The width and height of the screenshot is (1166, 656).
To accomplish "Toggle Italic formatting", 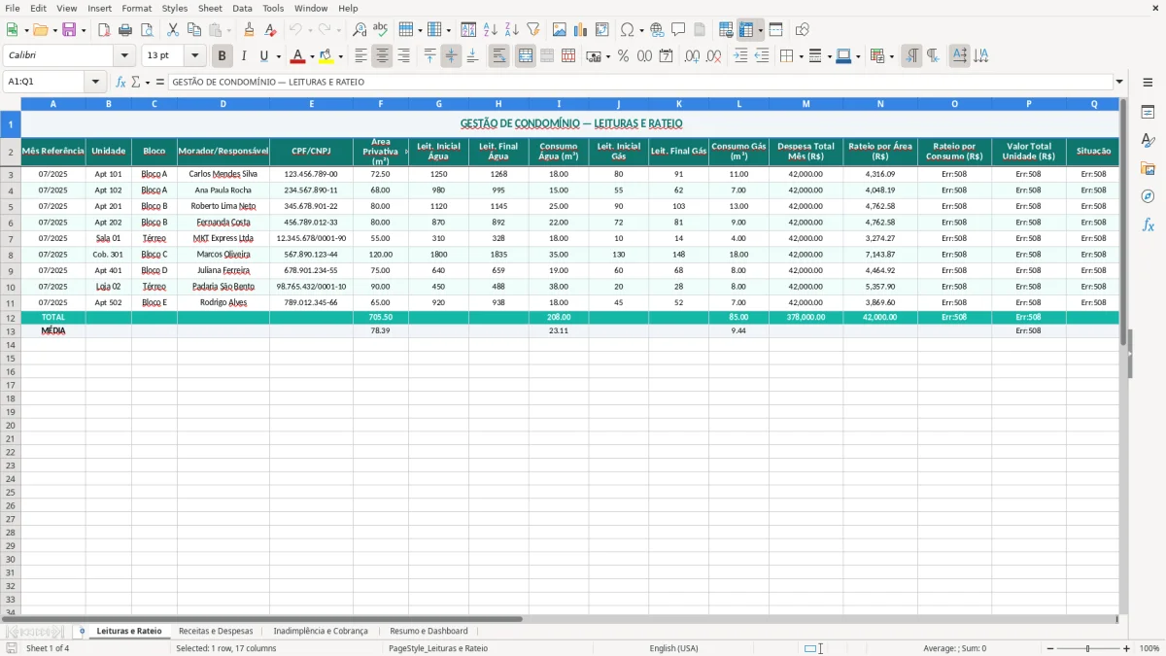I will pyautogui.click(x=244, y=56).
